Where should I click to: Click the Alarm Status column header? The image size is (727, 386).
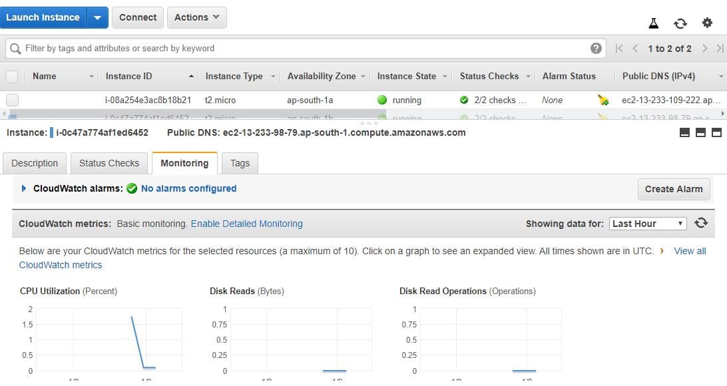click(x=569, y=76)
